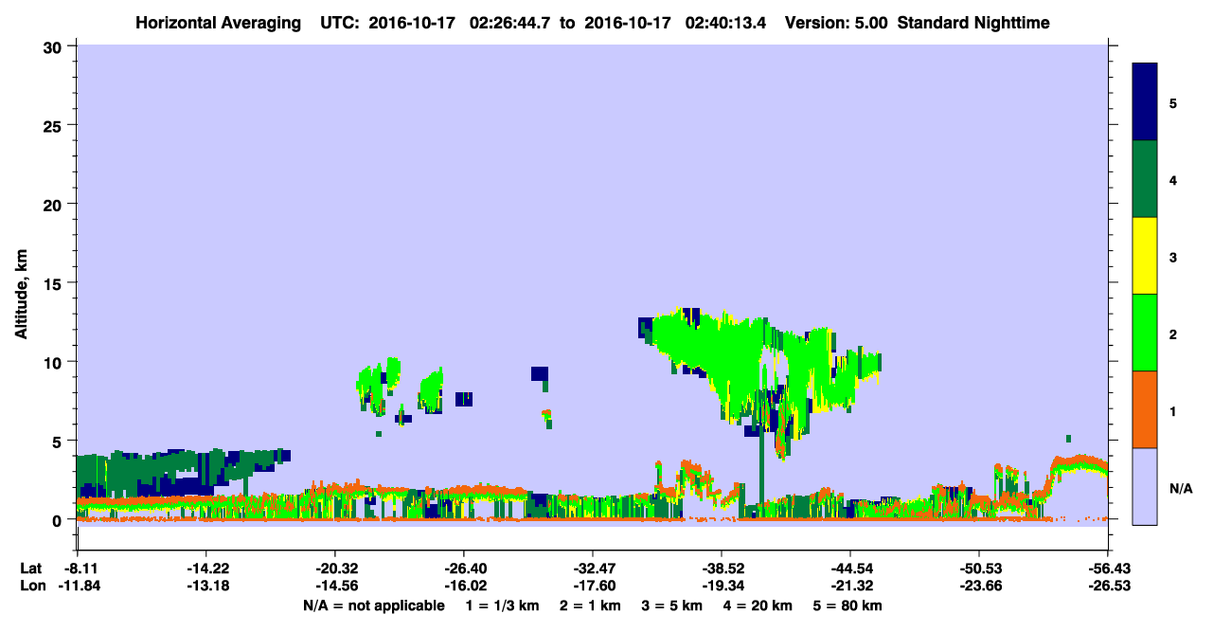Click longitude value -17.60
1231x632 pixels.
point(592,586)
